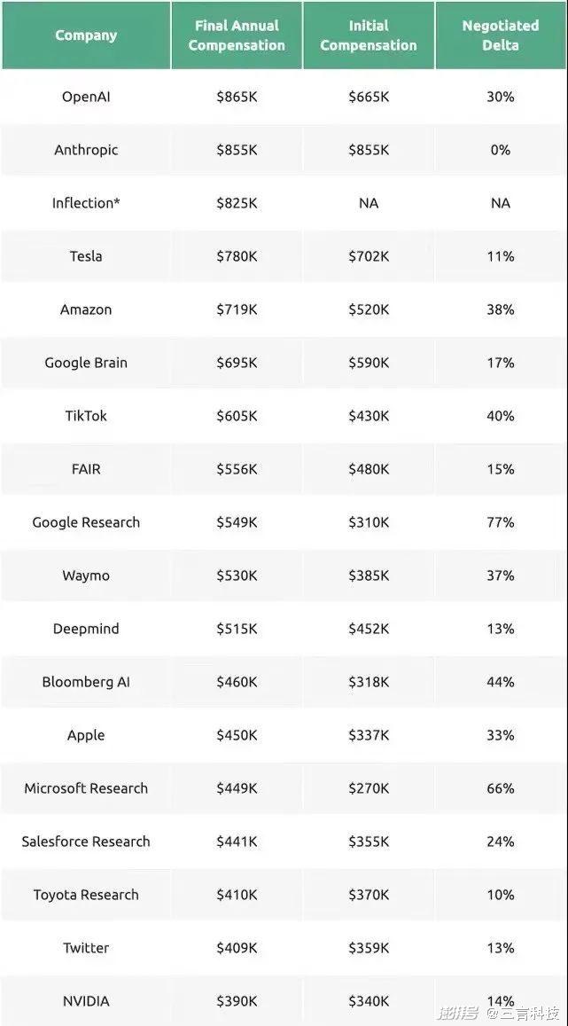Select TikTok's $430K initial compensation
Screen dimensions: 568x1026
(x=369, y=416)
